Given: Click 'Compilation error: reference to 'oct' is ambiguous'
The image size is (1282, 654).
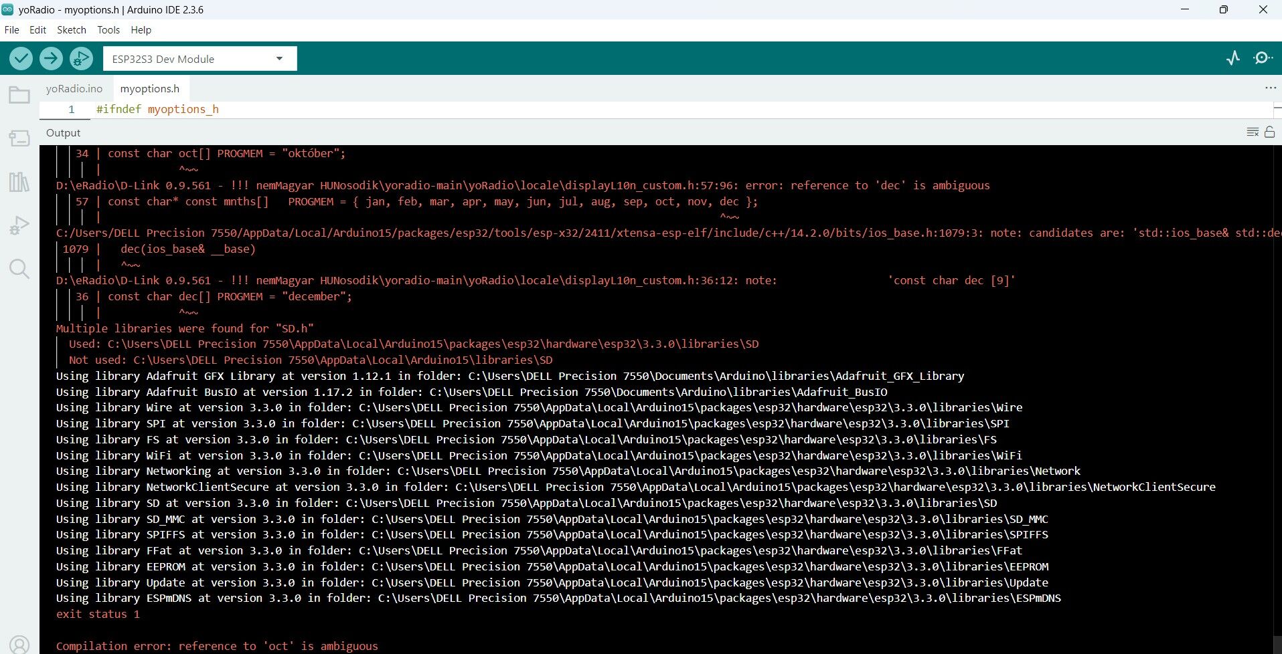Looking at the screenshot, I should [217, 646].
